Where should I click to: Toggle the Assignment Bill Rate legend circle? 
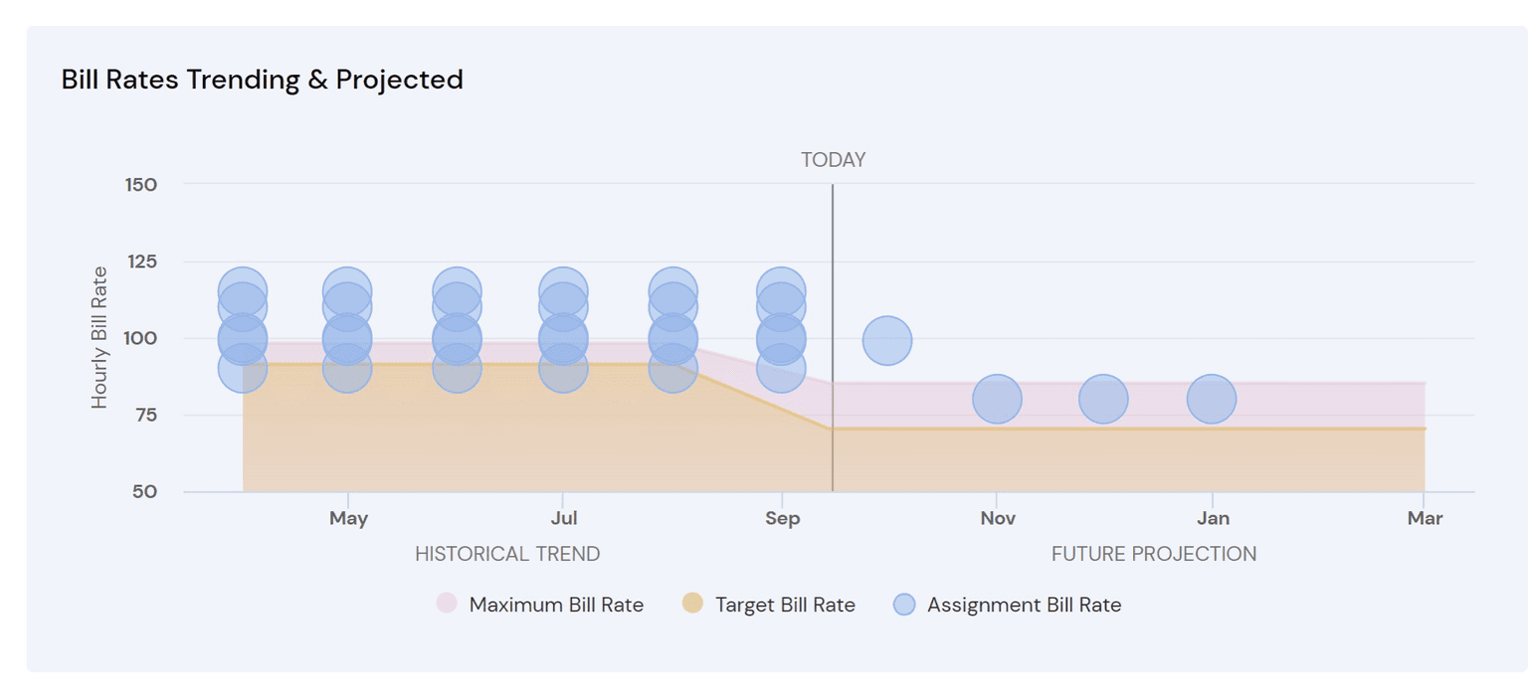click(x=903, y=604)
